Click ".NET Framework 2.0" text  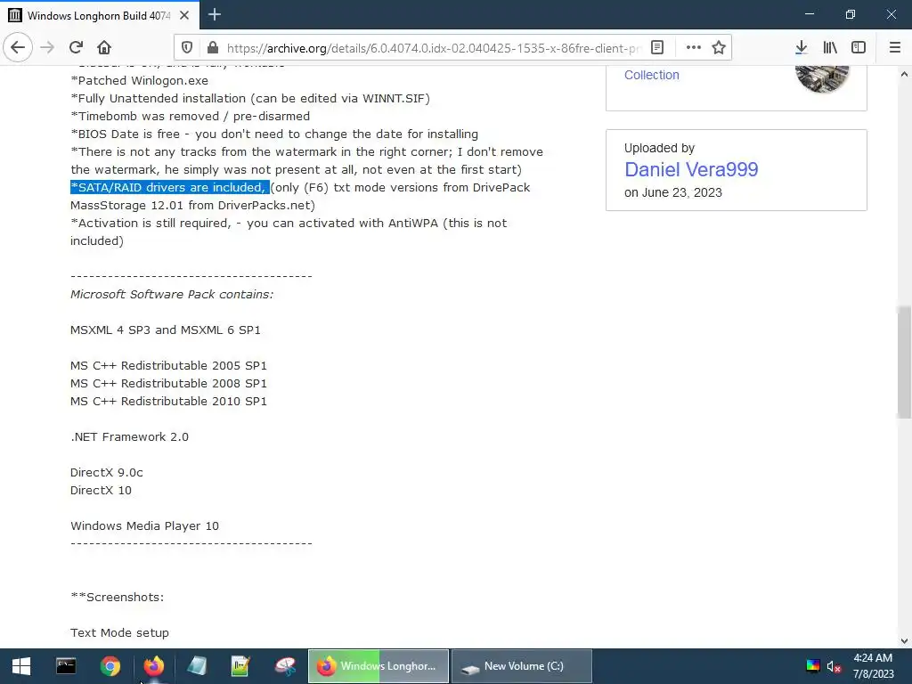click(129, 436)
